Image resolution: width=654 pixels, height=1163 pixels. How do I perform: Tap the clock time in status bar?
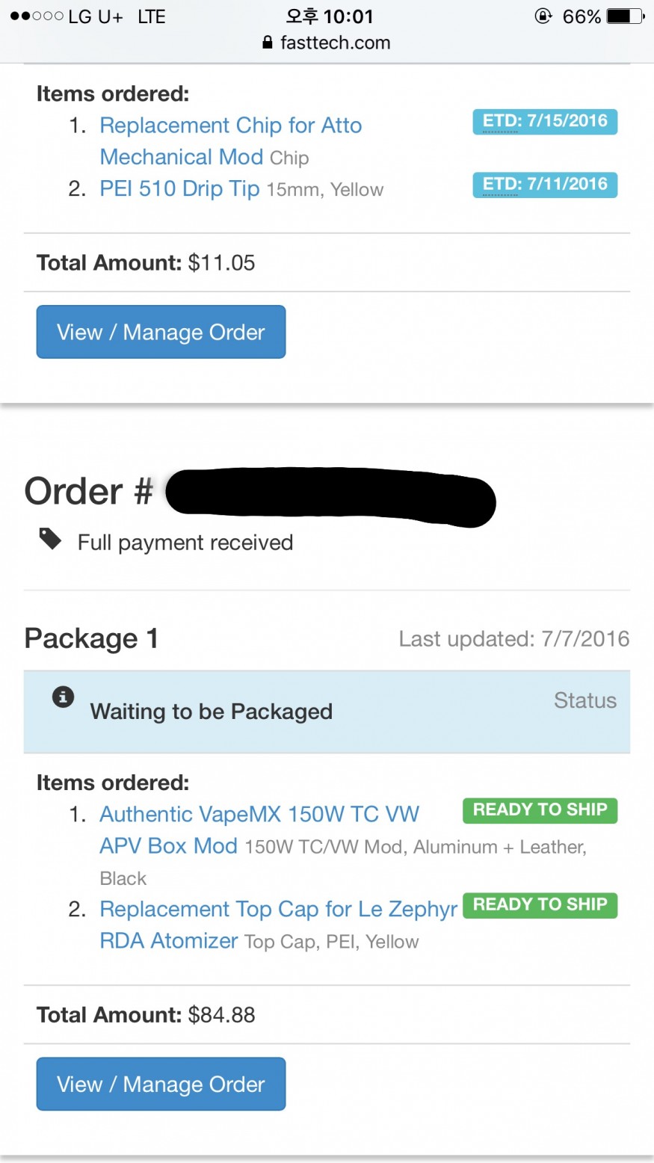[329, 16]
